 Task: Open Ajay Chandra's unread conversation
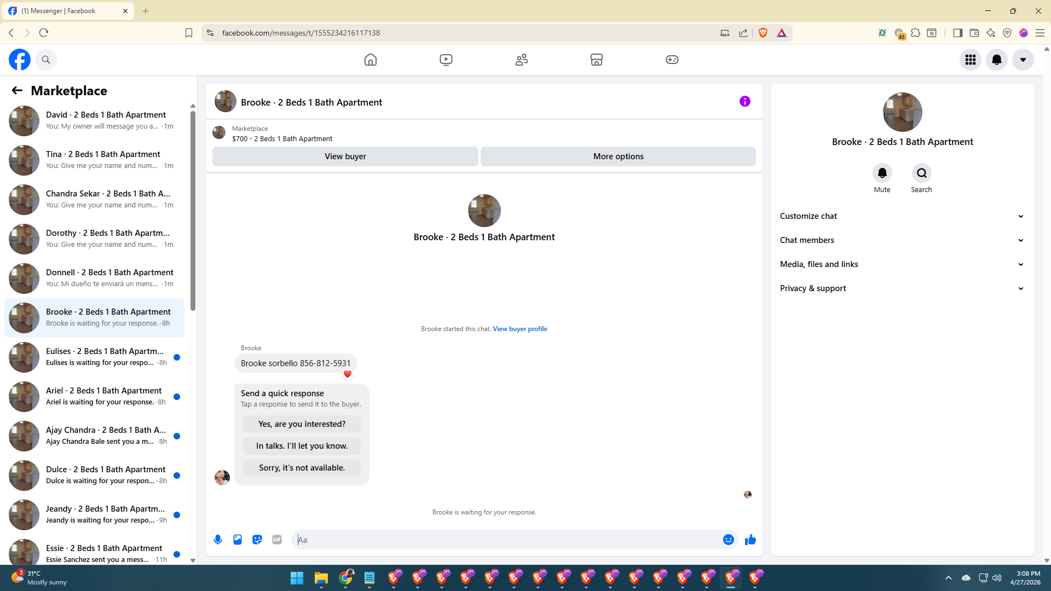click(94, 436)
